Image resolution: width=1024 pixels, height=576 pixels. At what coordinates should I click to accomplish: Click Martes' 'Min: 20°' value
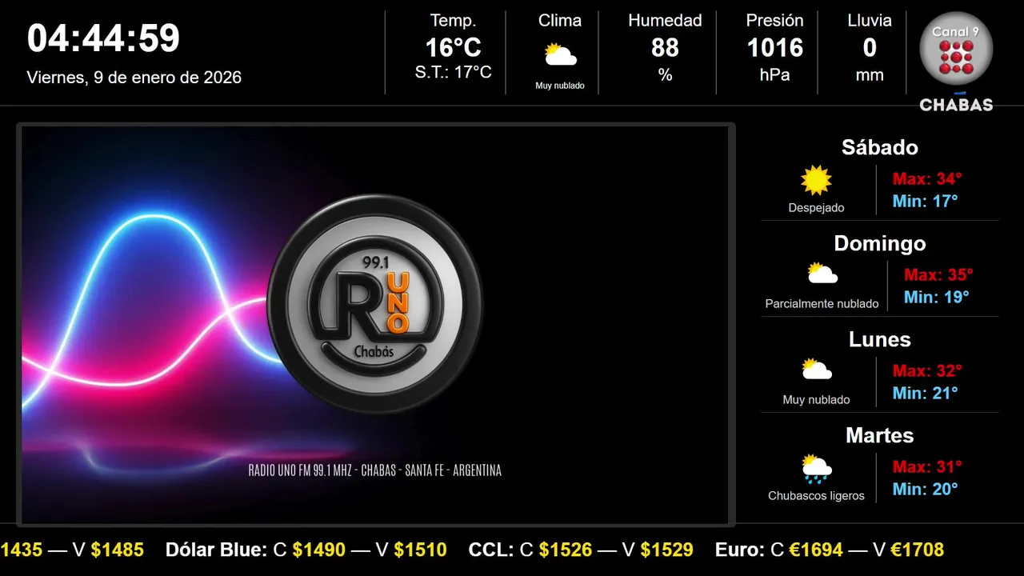[926, 489]
